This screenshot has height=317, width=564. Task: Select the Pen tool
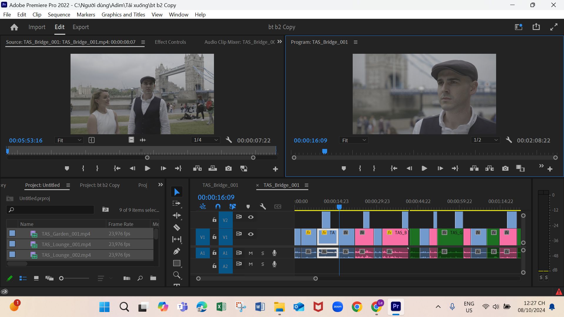coord(177,251)
